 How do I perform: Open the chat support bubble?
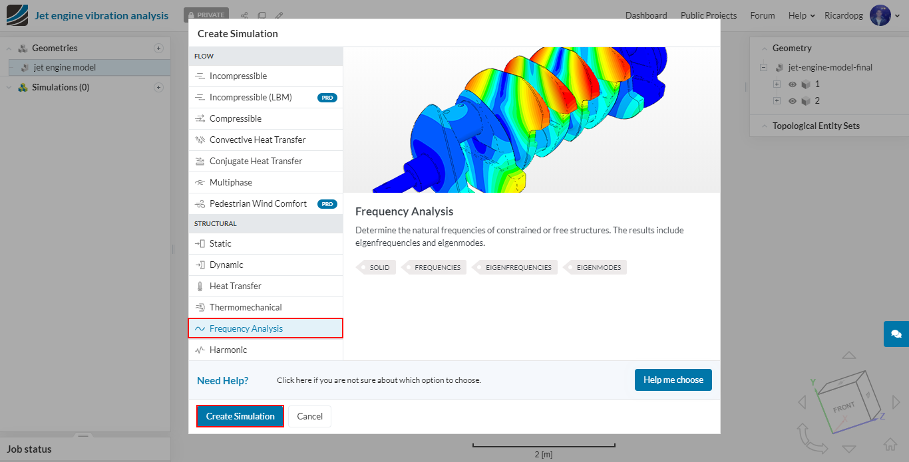896,334
